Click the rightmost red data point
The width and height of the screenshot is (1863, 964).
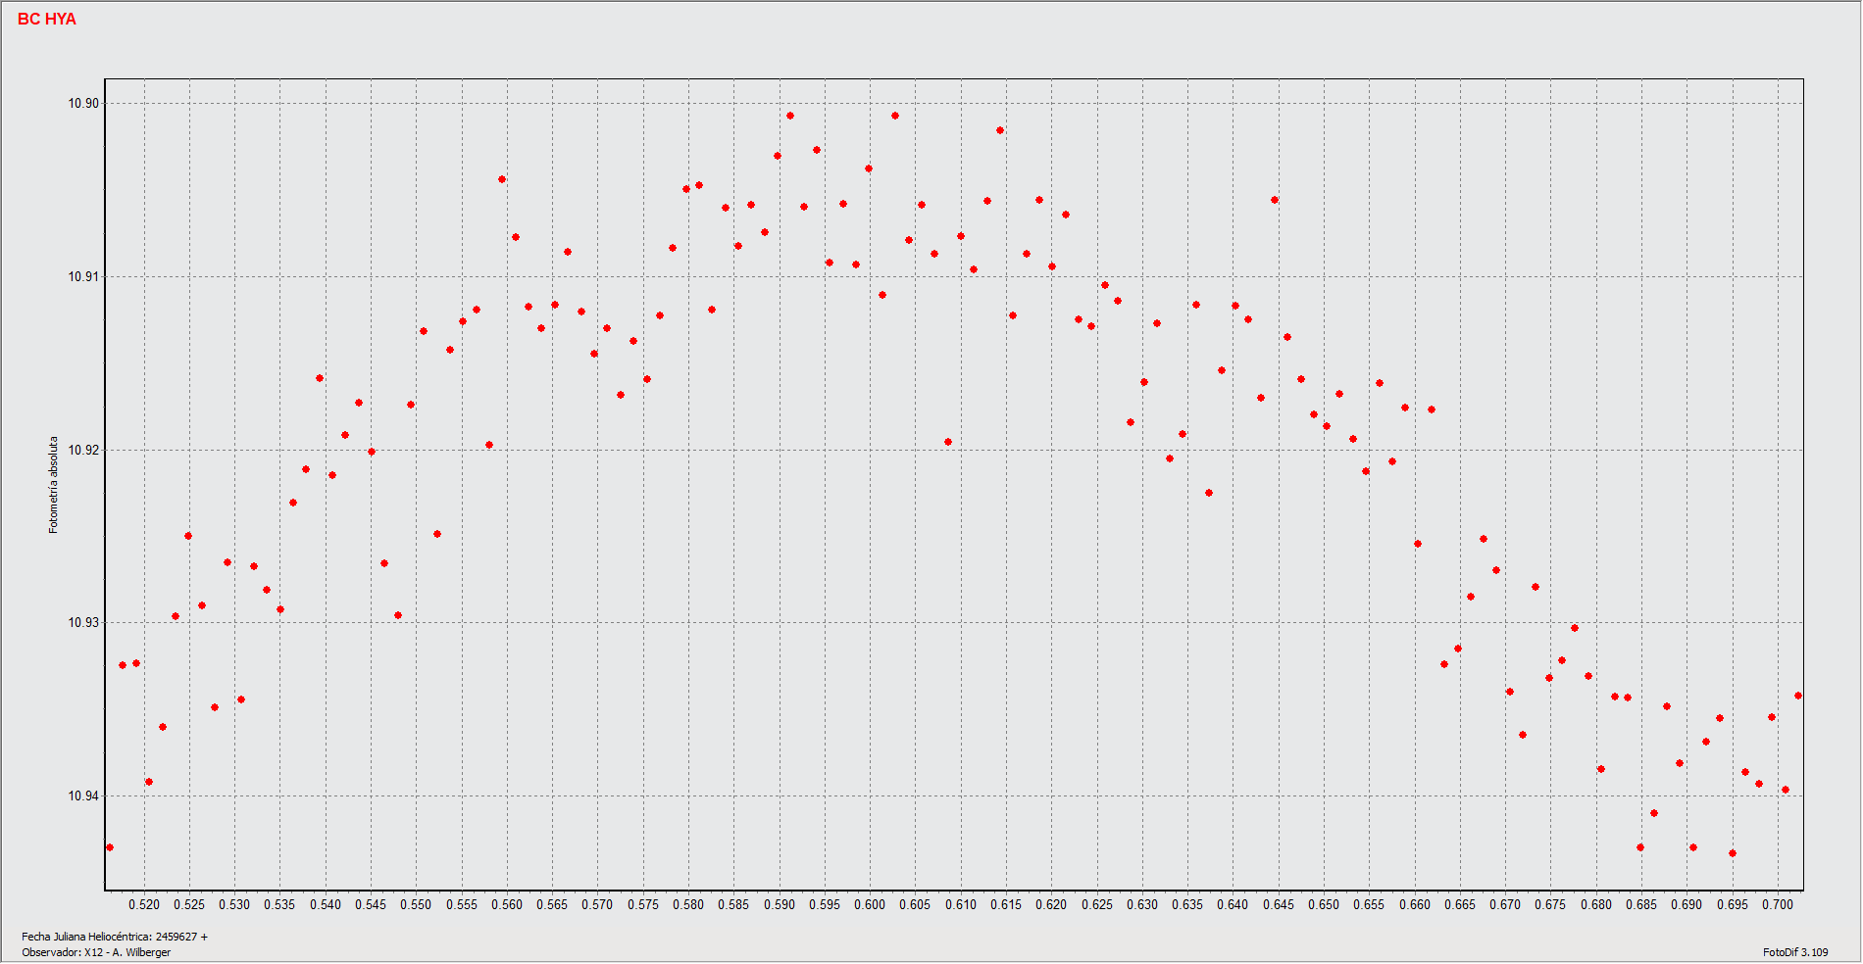coord(1798,696)
